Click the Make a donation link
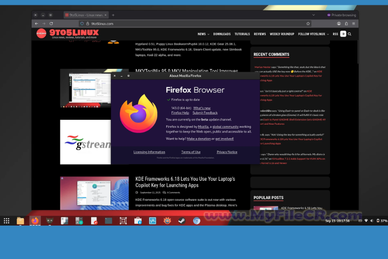Viewport: 388px width, 259px height. click(199, 139)
